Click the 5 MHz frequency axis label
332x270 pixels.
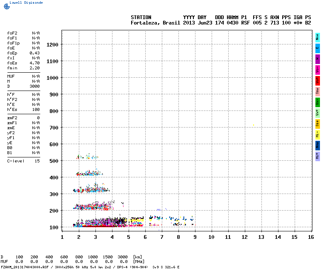coord(129,237)
